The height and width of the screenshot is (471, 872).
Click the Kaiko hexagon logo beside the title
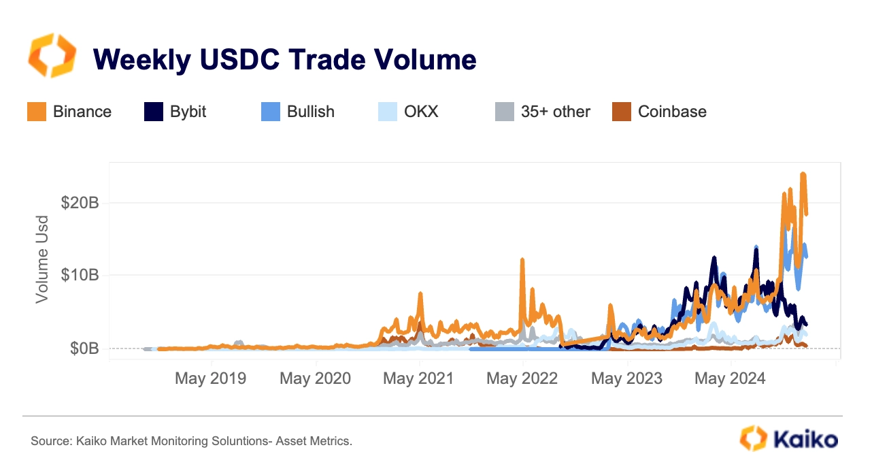[52, 56]
